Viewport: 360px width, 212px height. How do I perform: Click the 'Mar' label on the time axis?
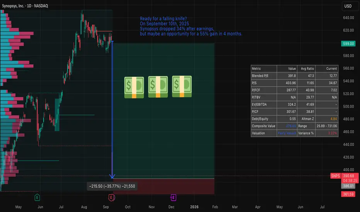235,207
